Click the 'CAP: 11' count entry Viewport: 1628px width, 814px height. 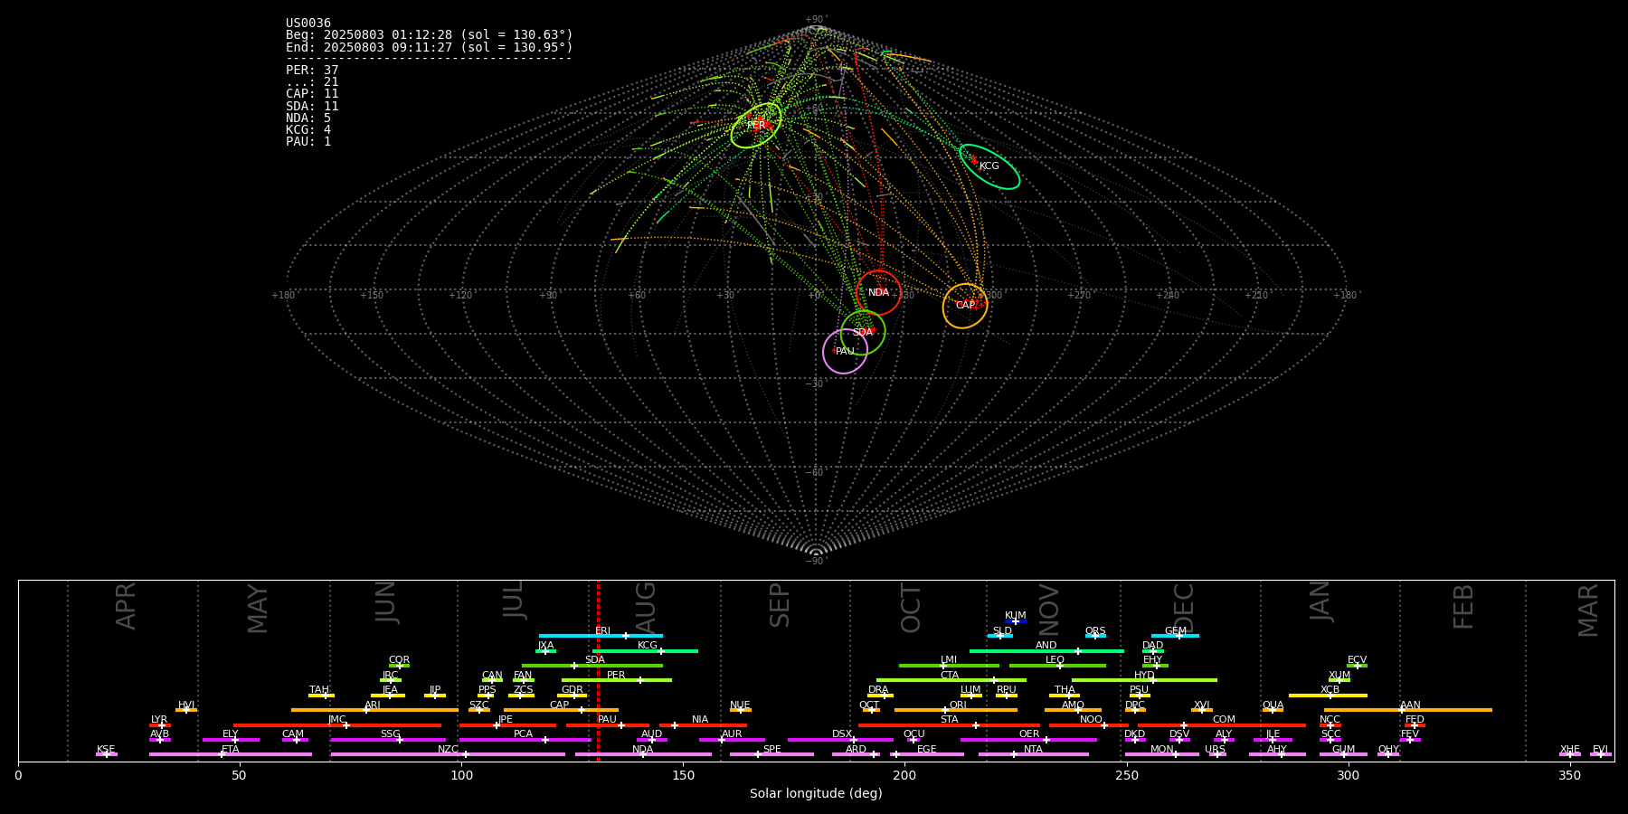312,94
